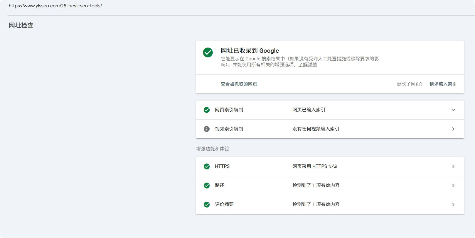The height and width of the screenshot is (238, 475).
Task: Click 查看被抓取的网页 button
Action: pyautogui.click(x=239, y=84)
